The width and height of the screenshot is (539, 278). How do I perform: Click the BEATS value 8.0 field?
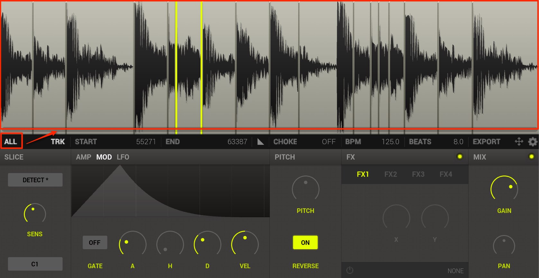458,142
